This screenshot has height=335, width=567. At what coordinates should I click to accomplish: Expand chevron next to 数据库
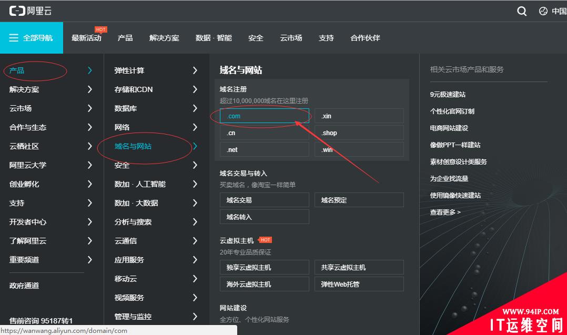coord(195,108)
